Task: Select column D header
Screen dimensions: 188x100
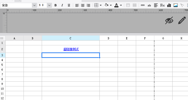Action: click(x=109, y=38)
